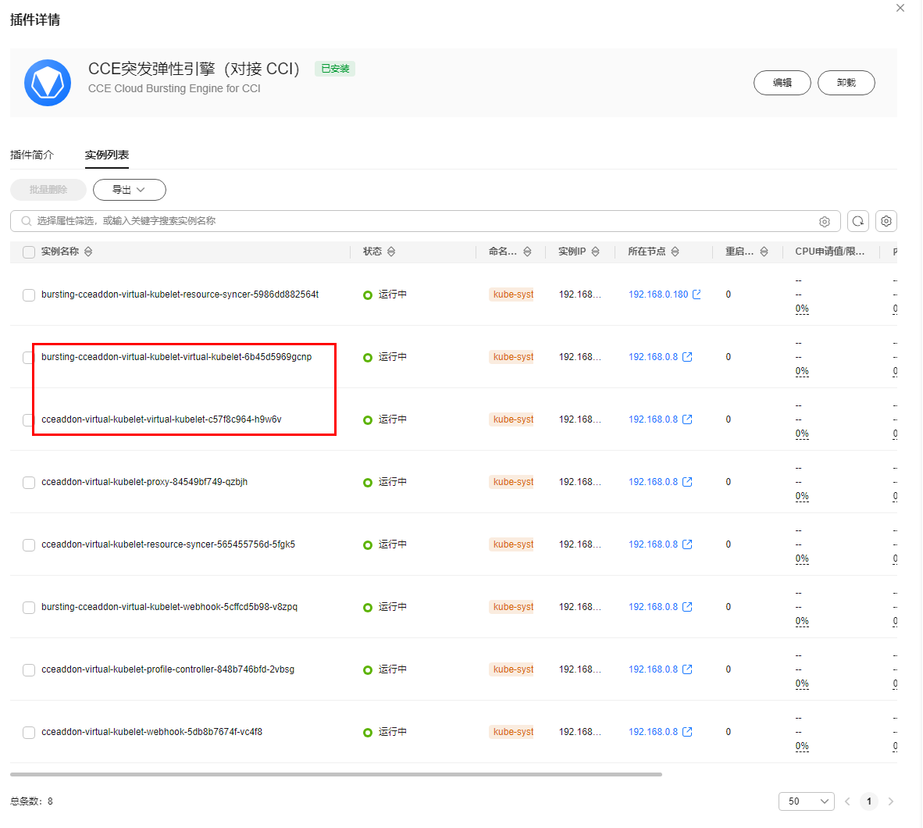
Task: Open external link icon in resource-syncer-565455756d-5fgk5 row
Action: coord(687,544)
